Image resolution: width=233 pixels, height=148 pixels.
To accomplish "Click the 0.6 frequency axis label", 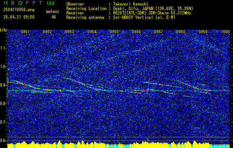I will [3, 141].
